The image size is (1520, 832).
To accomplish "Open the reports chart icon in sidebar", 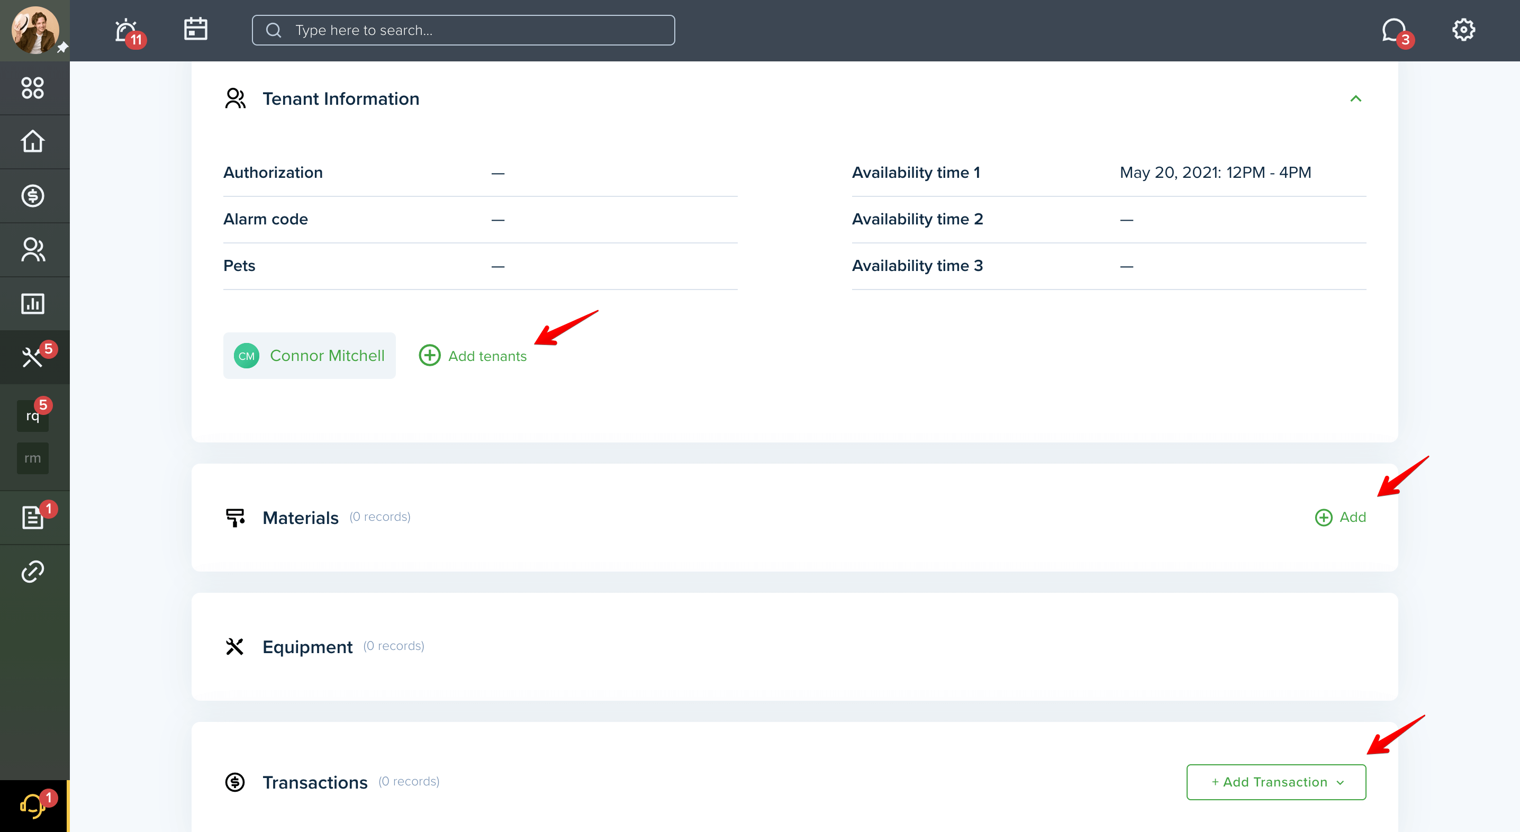I will 32,303.
